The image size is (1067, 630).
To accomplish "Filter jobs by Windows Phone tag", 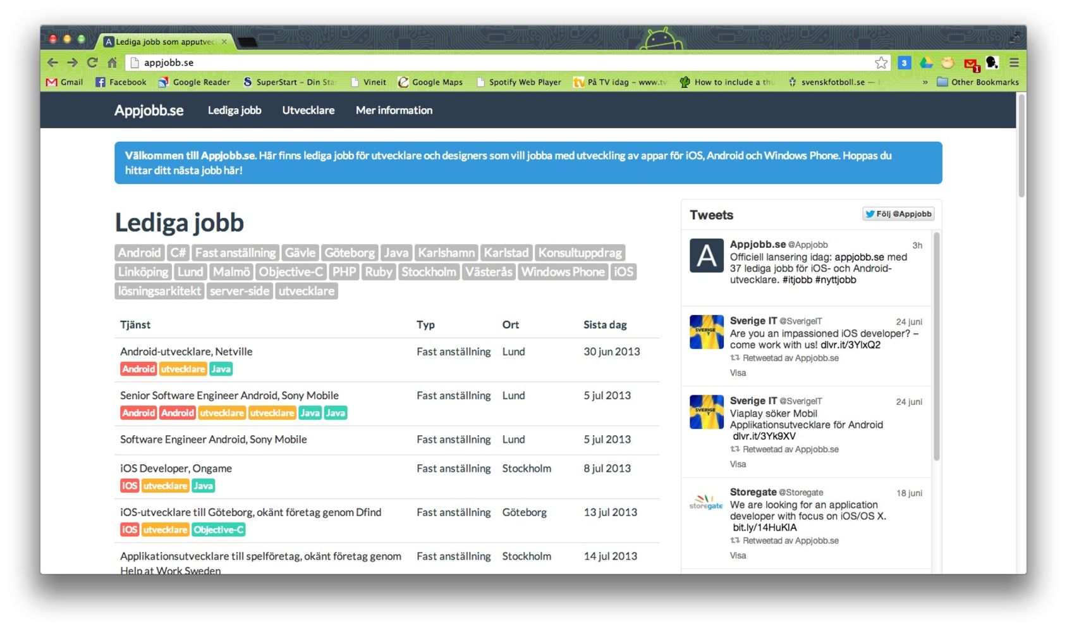I will [563, 272].
